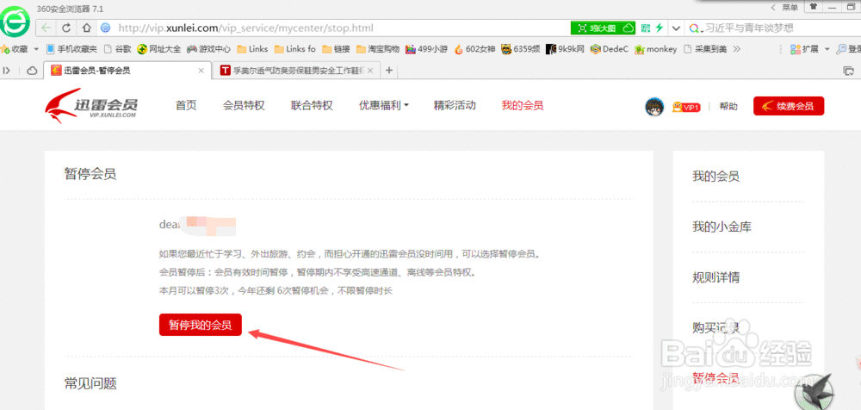The height and width of the screenshot is (410, 861).
Task: Click the 360 browser logo icon
Action: click(16, 22)
